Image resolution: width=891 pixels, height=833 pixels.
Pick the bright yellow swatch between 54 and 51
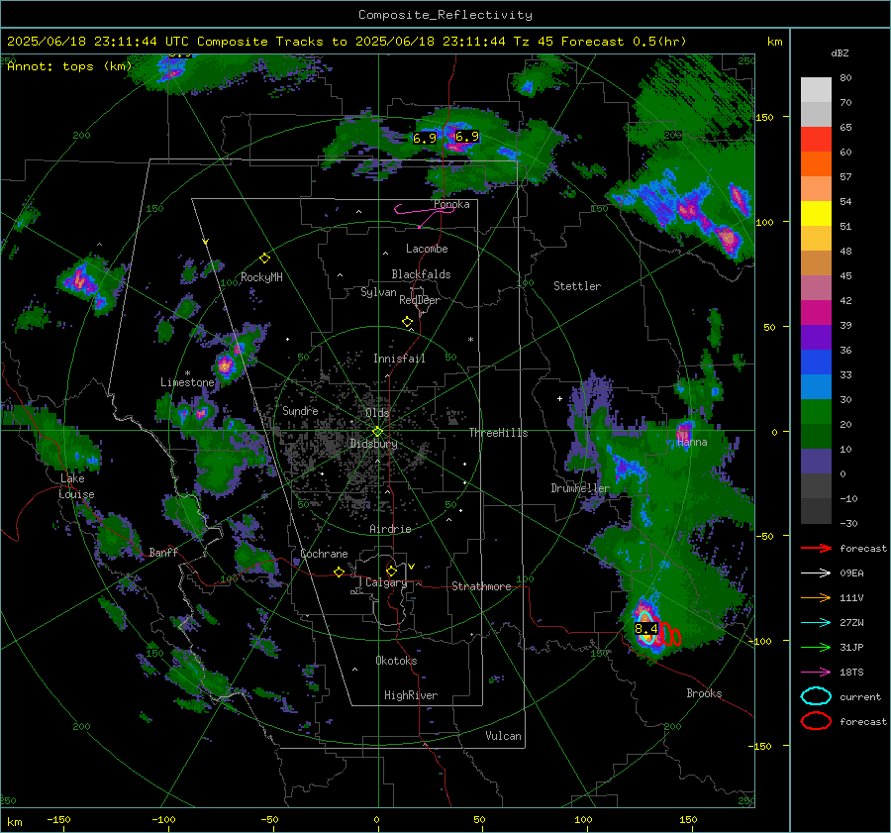(816, 214)
